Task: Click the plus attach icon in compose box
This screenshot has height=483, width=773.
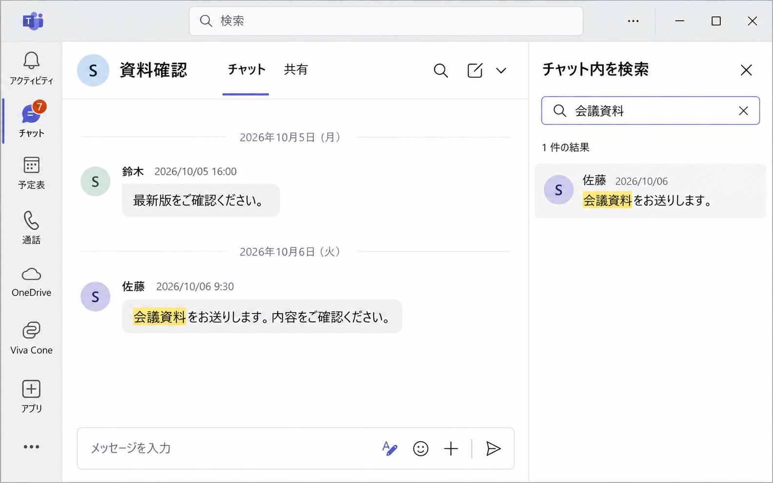Action: coord(451,448)
